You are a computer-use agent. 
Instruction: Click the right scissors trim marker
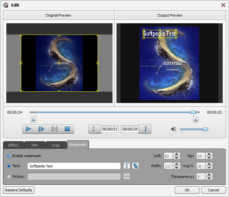196,119
